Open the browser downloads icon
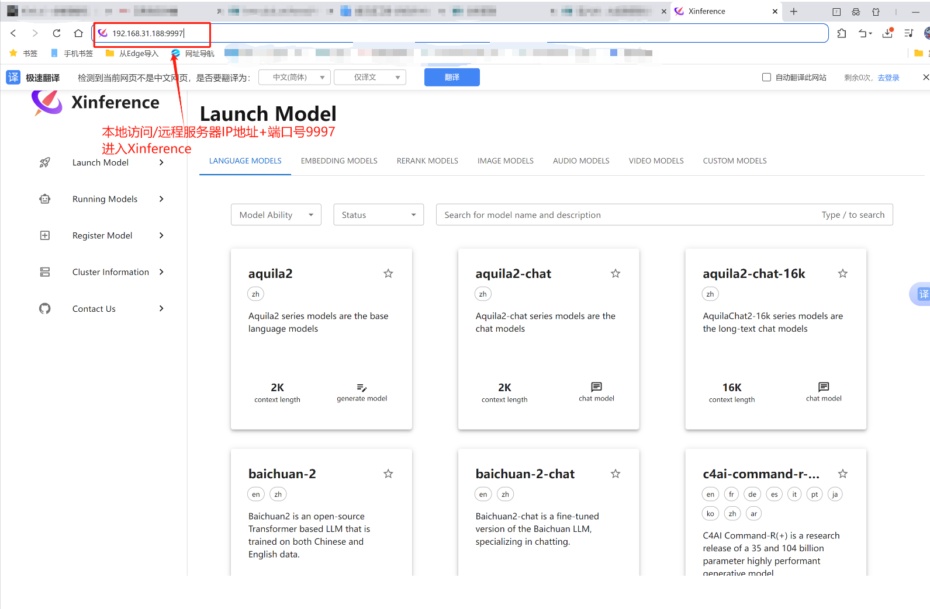The width and height of the screenshot is (930, 609). coord(887,33)
